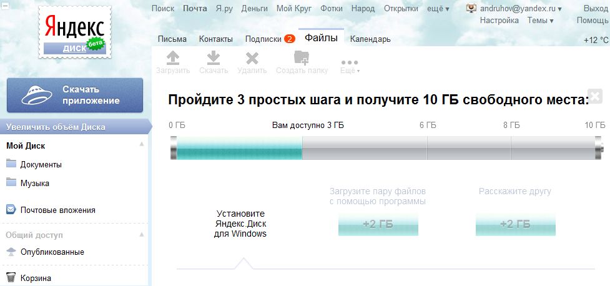This screenshot has height=286, width=610.
Task: Select the Файлы tab
Action: pyautogui.click(x=321, y=37)
